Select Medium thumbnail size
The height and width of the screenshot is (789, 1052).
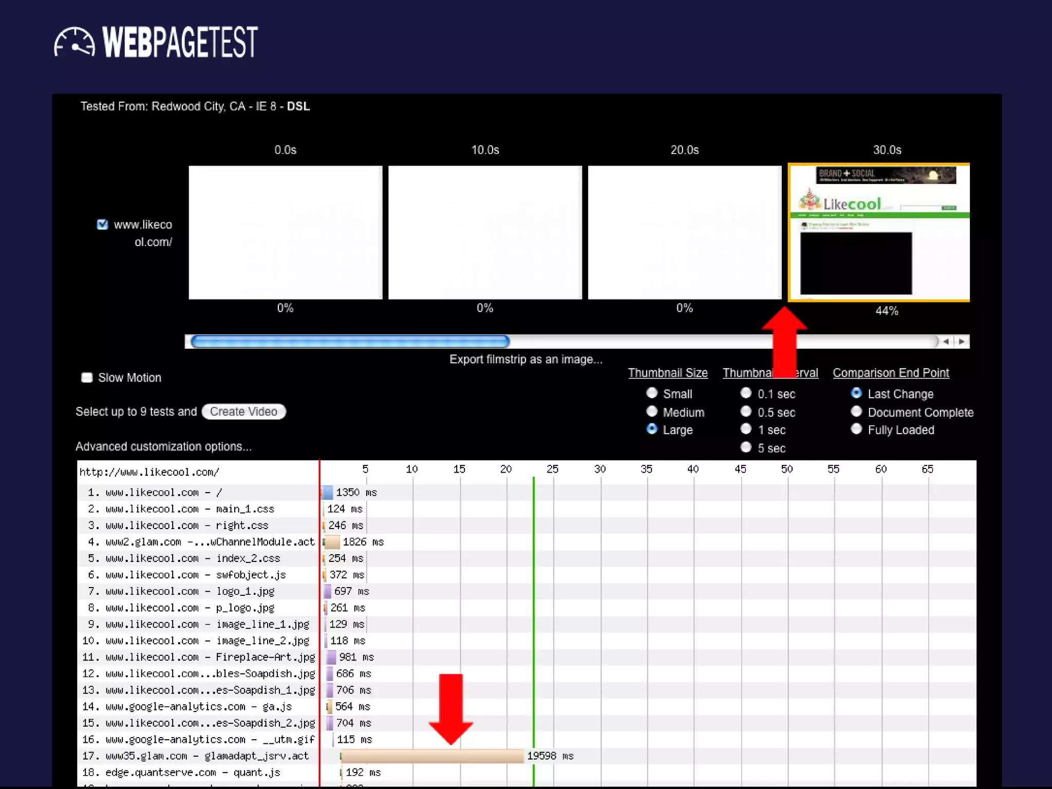click(x=652, y=411)
